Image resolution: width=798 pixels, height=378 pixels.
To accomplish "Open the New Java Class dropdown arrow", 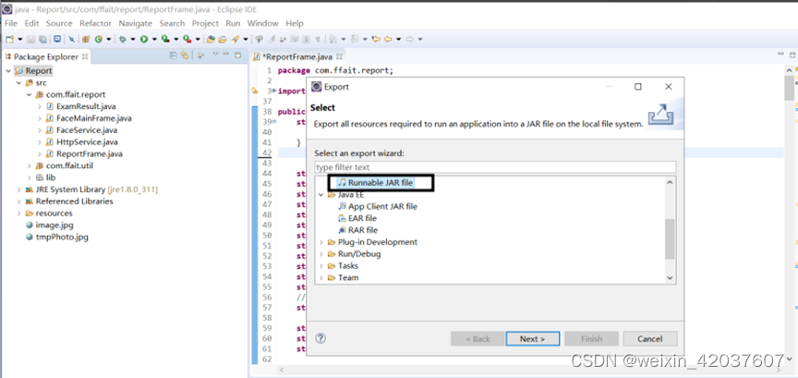I will click(108, 39).
